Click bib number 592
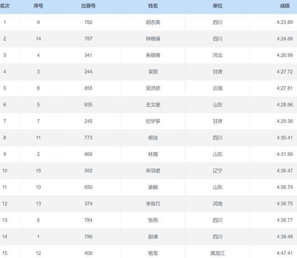This screenshot has width=297, height=258. tap(88, 171)
